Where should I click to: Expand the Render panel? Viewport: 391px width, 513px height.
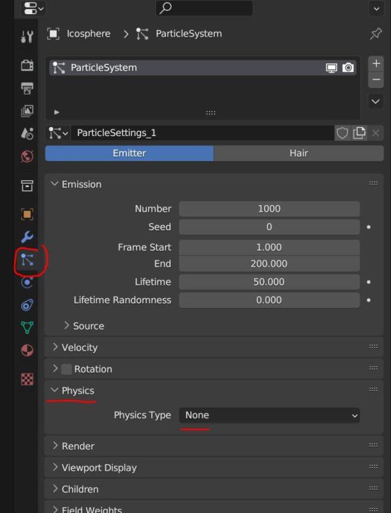click(x=55, y=446)
